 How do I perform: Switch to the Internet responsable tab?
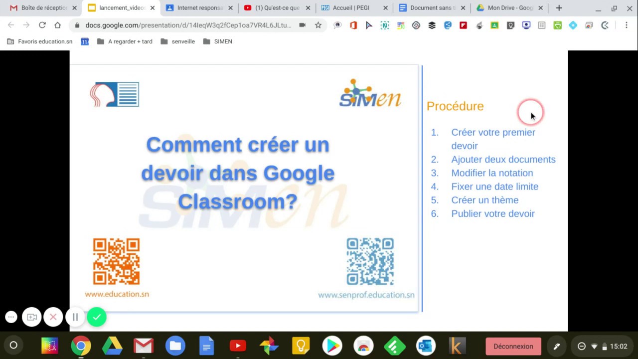199,8
